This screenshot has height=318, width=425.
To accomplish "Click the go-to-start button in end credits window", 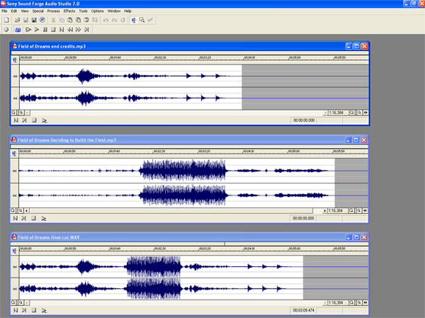I will click(x=15, y=120).
